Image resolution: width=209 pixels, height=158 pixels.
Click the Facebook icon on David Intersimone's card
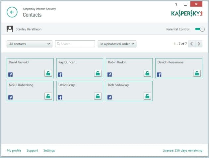point(159,74)
